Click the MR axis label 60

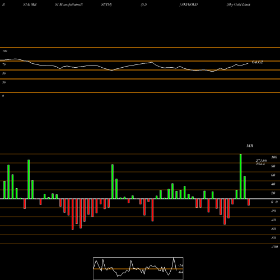click(273, 175)
